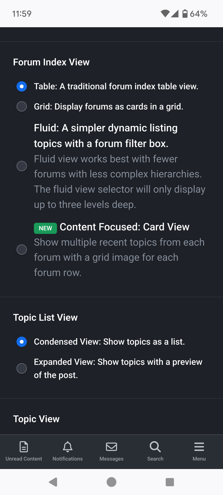Open the hamburger Menu icon
The width and height of the screenshot is (223, 495).
[199, 447]
